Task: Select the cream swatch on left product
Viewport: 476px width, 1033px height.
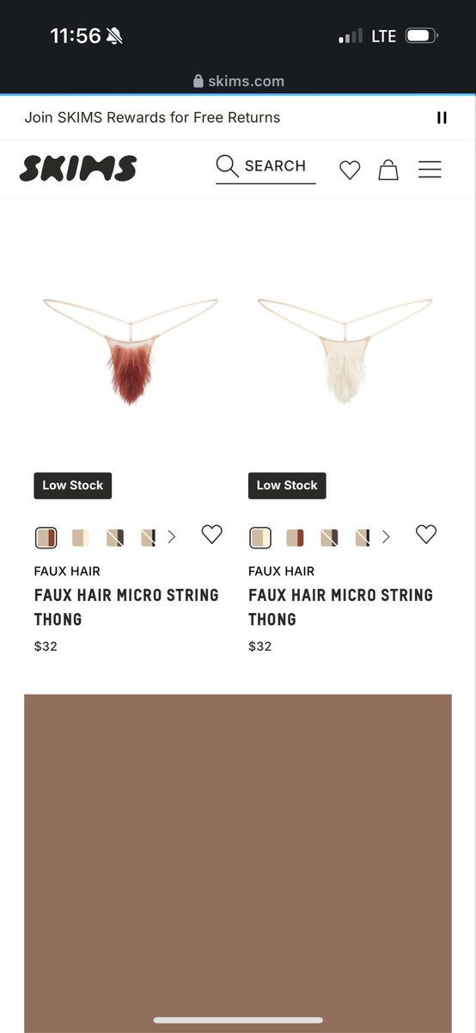Action: point(80,538)
